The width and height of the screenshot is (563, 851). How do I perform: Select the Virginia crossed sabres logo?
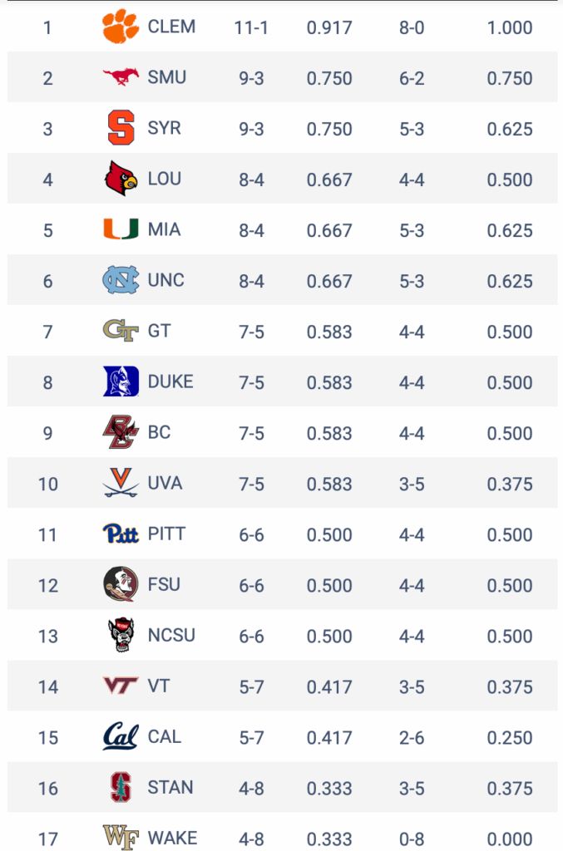point(121,483)
